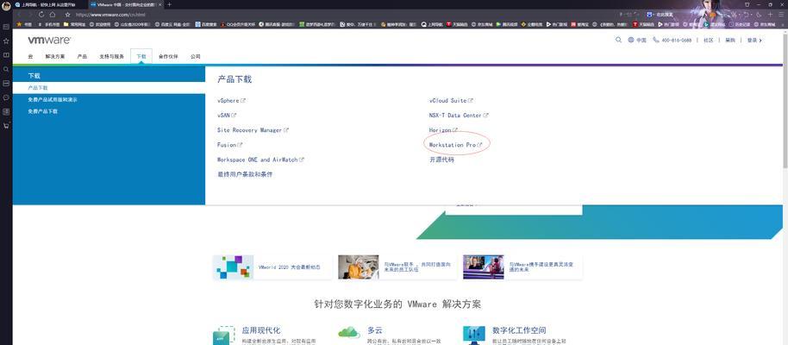Switch to the 上网导航 browser tab
Screen dimensions: 788x345
[x=49, y=4]
